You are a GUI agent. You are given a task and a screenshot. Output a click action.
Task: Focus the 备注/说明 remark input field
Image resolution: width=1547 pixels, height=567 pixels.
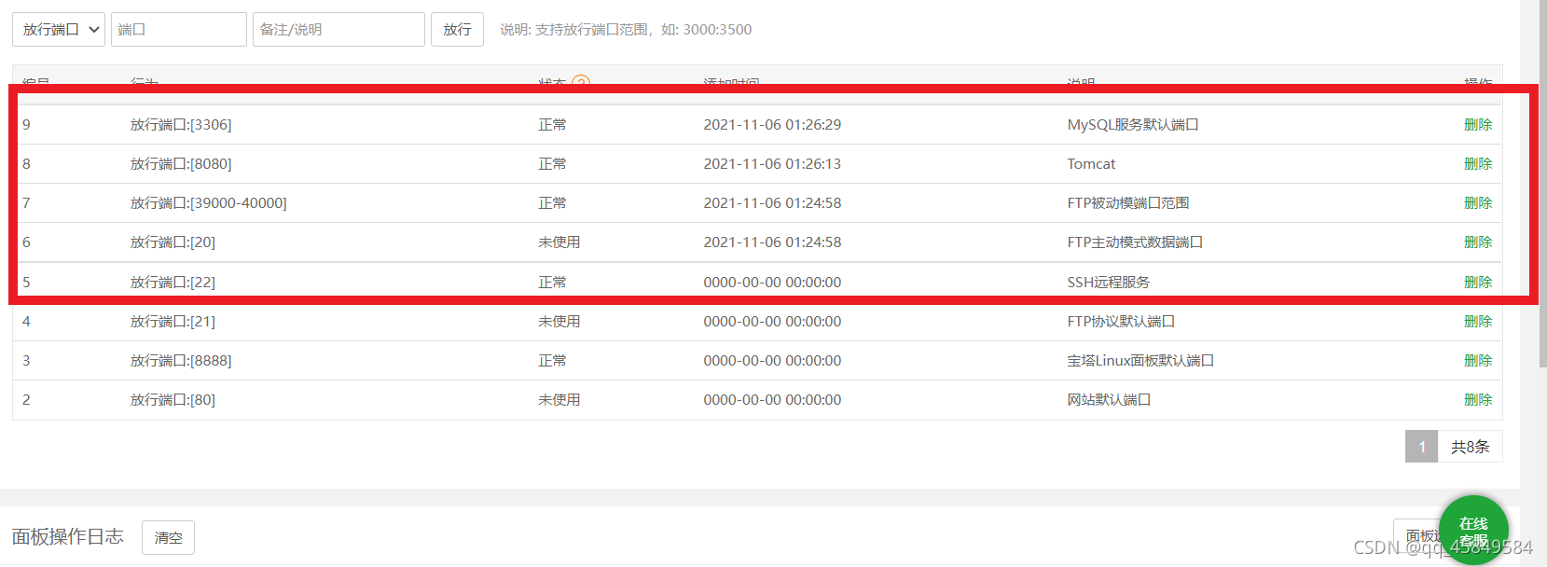tap(338, 29)
